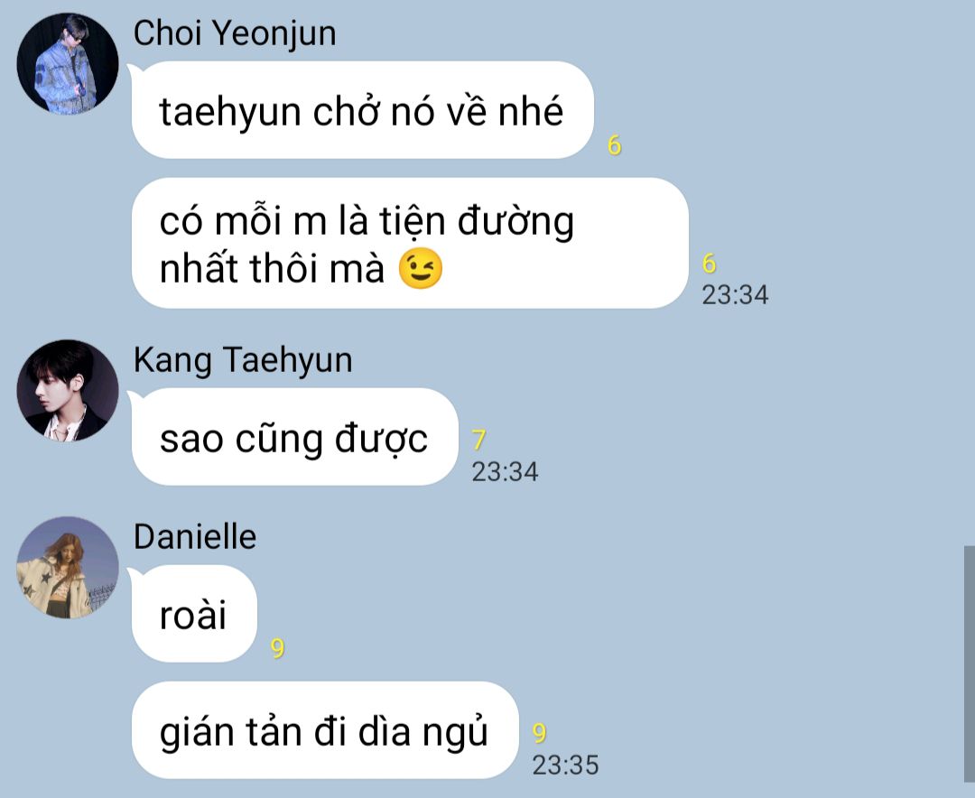Image resolution: width=975 pixels, height=798 pixels.
Task: Open Danielle's profile picture
Action: click(x=67, y=567)
